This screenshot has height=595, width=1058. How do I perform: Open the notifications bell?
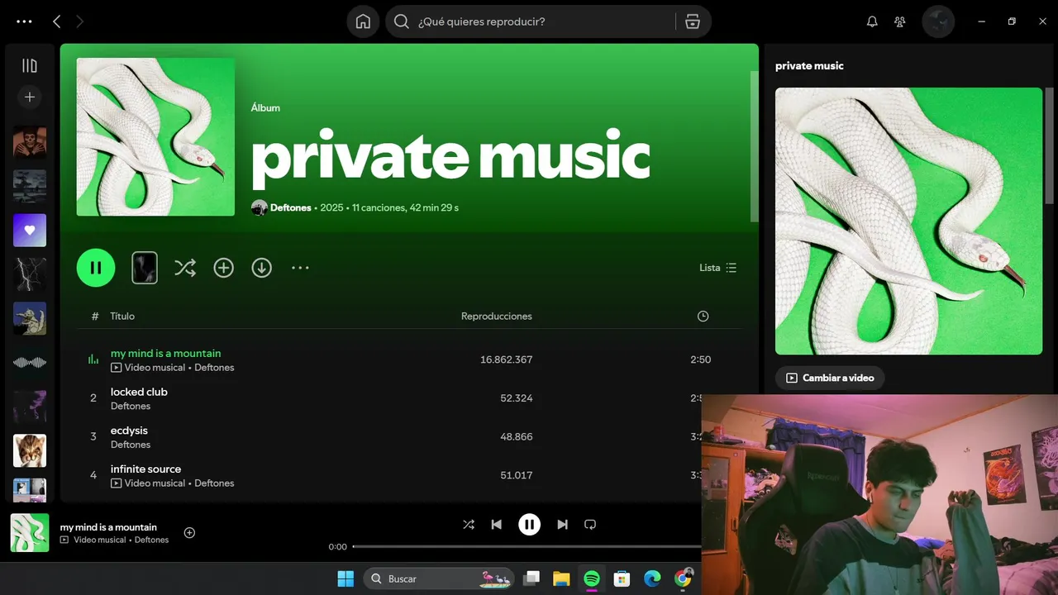click(872, 21)
